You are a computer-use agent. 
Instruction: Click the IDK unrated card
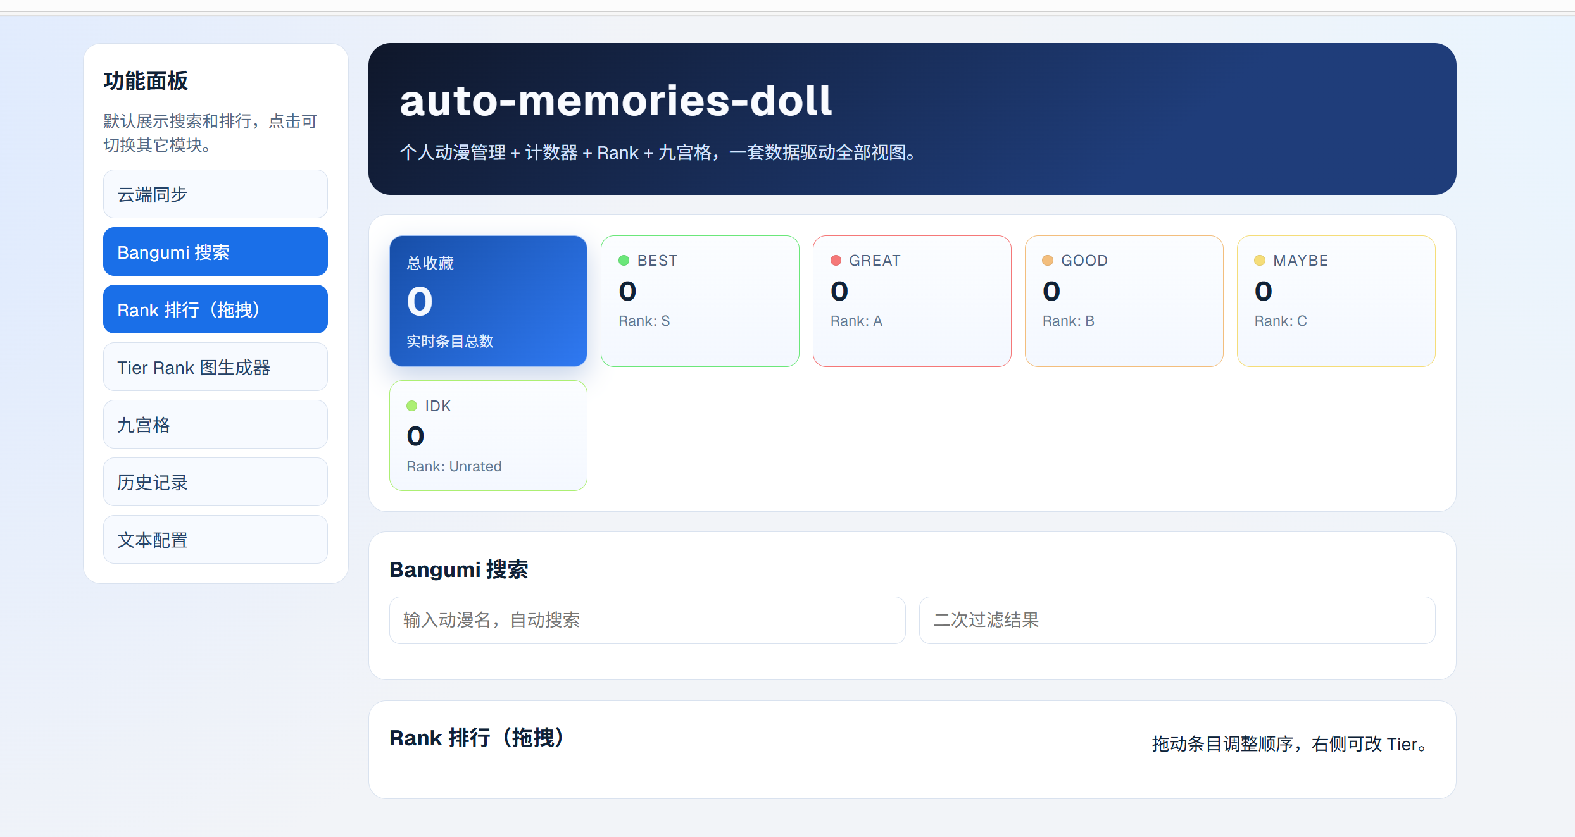coord(488,435)
